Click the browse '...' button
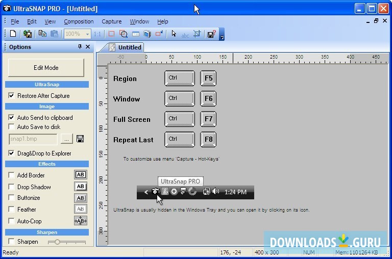The height and width of the screenshot is (259, 392). point(66,139)
